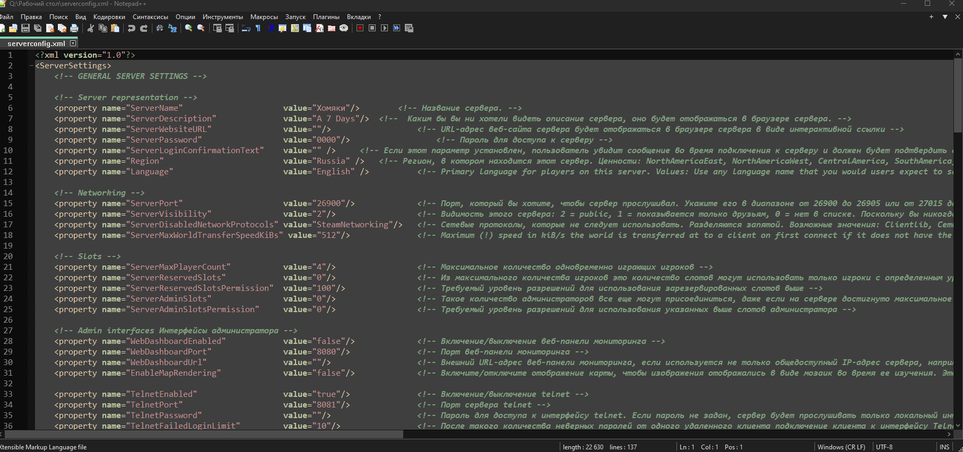
Task: Open the Replace dialog toolbar icon
Action: click(172, 28)
